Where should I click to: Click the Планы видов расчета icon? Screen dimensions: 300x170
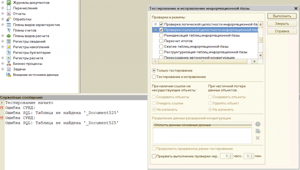pos(8,36)
